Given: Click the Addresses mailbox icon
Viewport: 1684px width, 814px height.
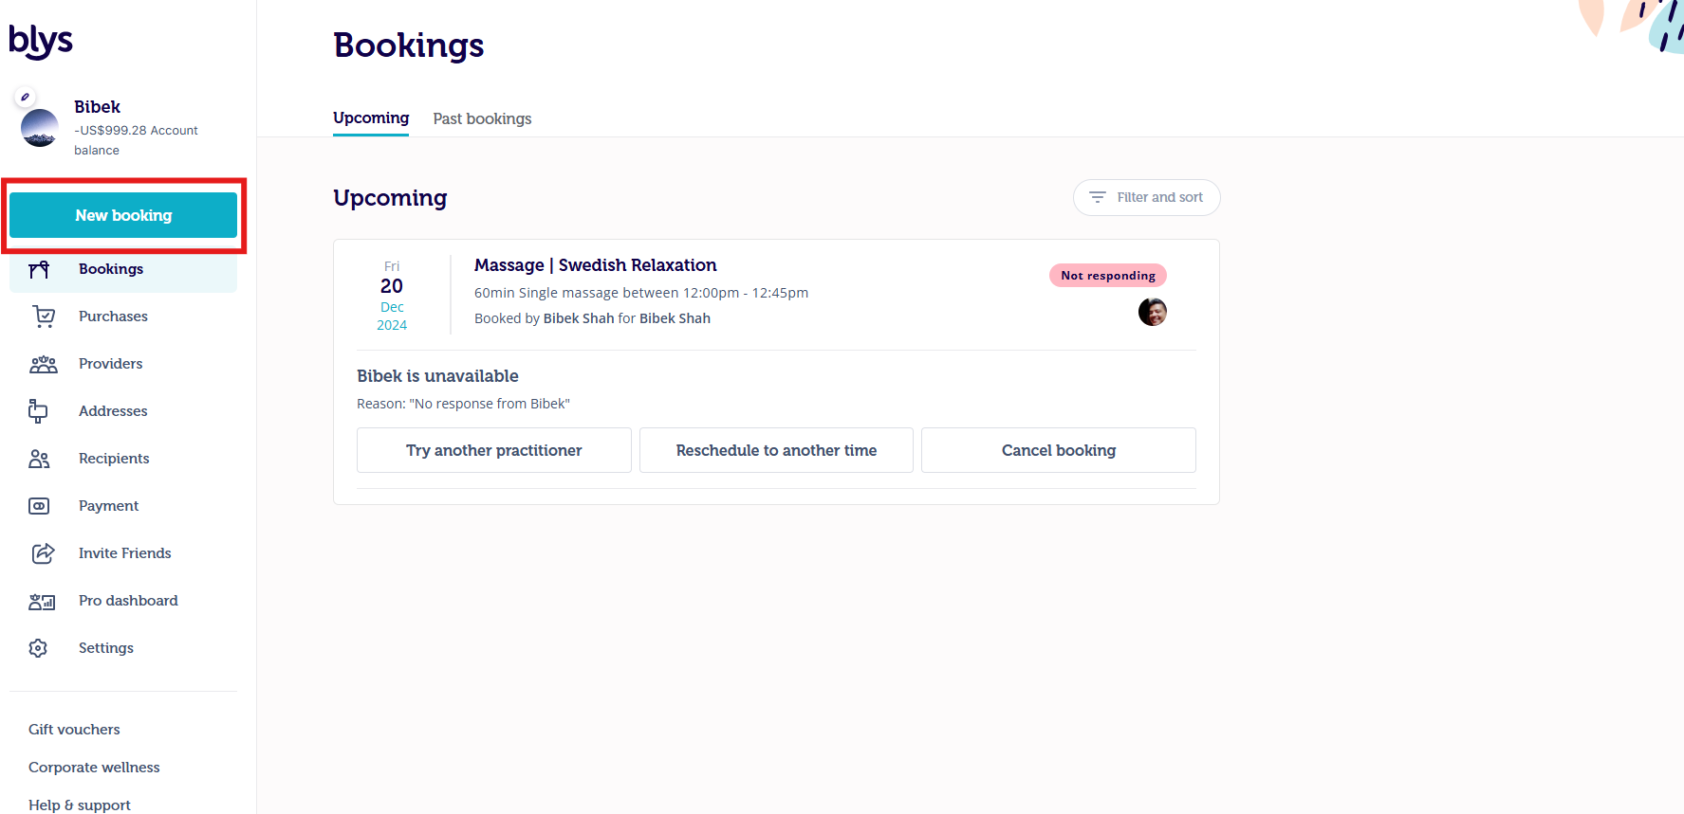Looking at the screenshot, I should click(x=38, y=410).
